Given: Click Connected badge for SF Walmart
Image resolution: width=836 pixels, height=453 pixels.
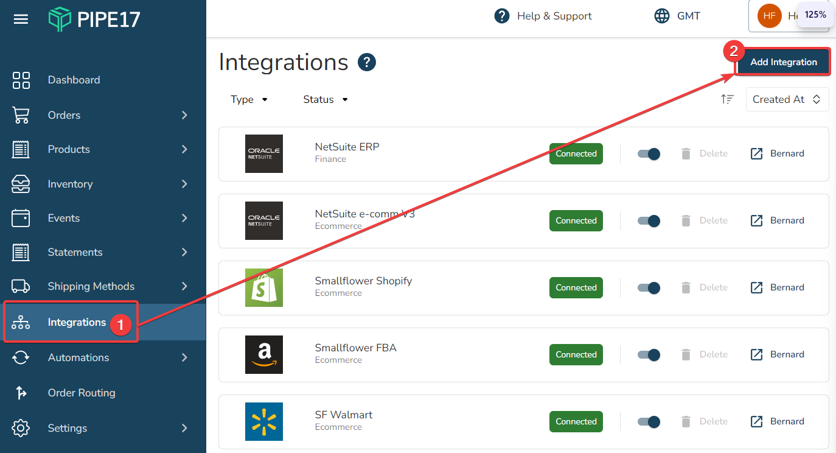Looking at the screenshot, I should coord(576,421).
